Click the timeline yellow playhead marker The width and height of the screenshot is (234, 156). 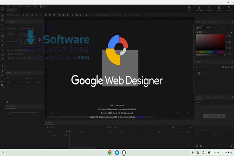click(70, 131)
